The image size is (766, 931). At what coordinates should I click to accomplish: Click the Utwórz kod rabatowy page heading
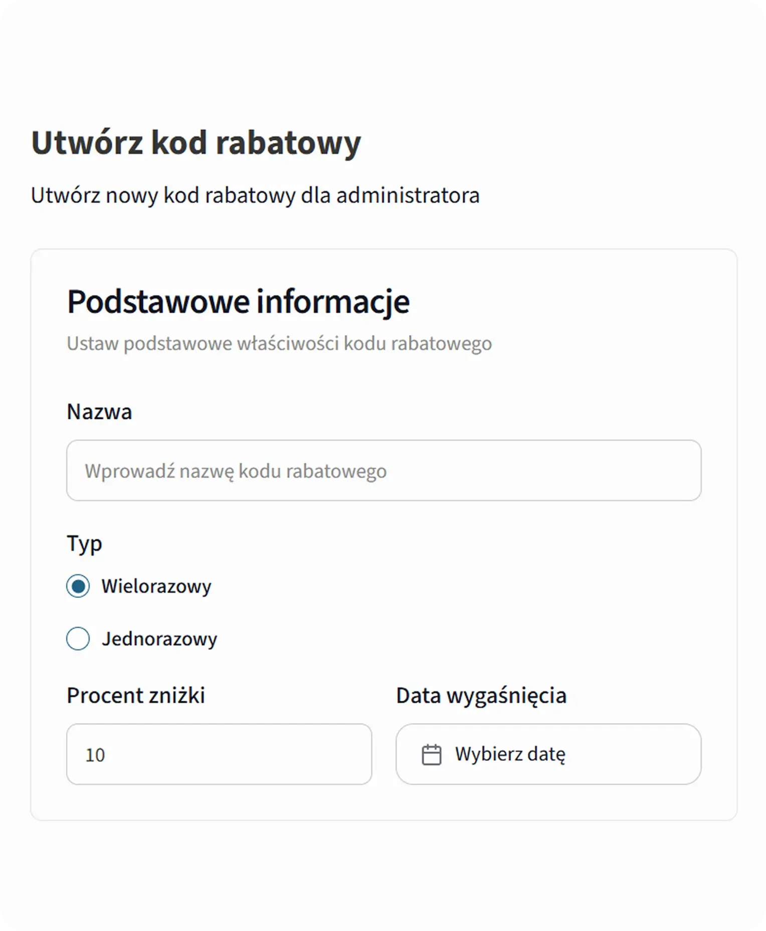[x=196, y=142]
